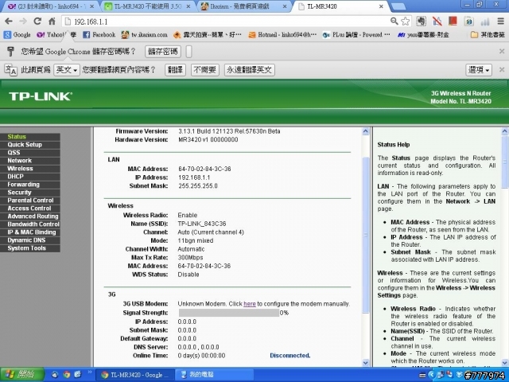Click the 不需要 decline translation button
The width and height of the screenshot is (509, 382).
(205, 70)
